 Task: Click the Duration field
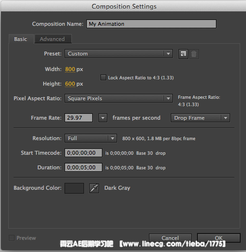[x=83, y=167]
